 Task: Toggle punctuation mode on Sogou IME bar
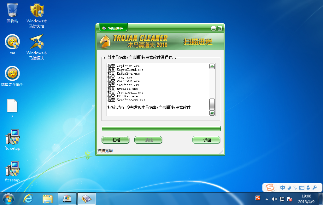point(295,187)
